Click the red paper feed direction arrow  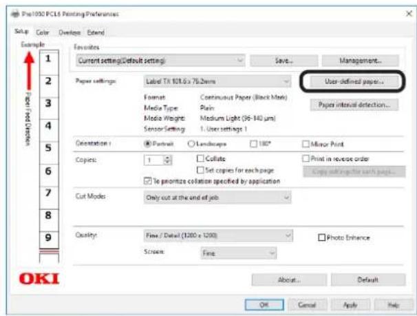pyautogui.click(x=30, y=76)
